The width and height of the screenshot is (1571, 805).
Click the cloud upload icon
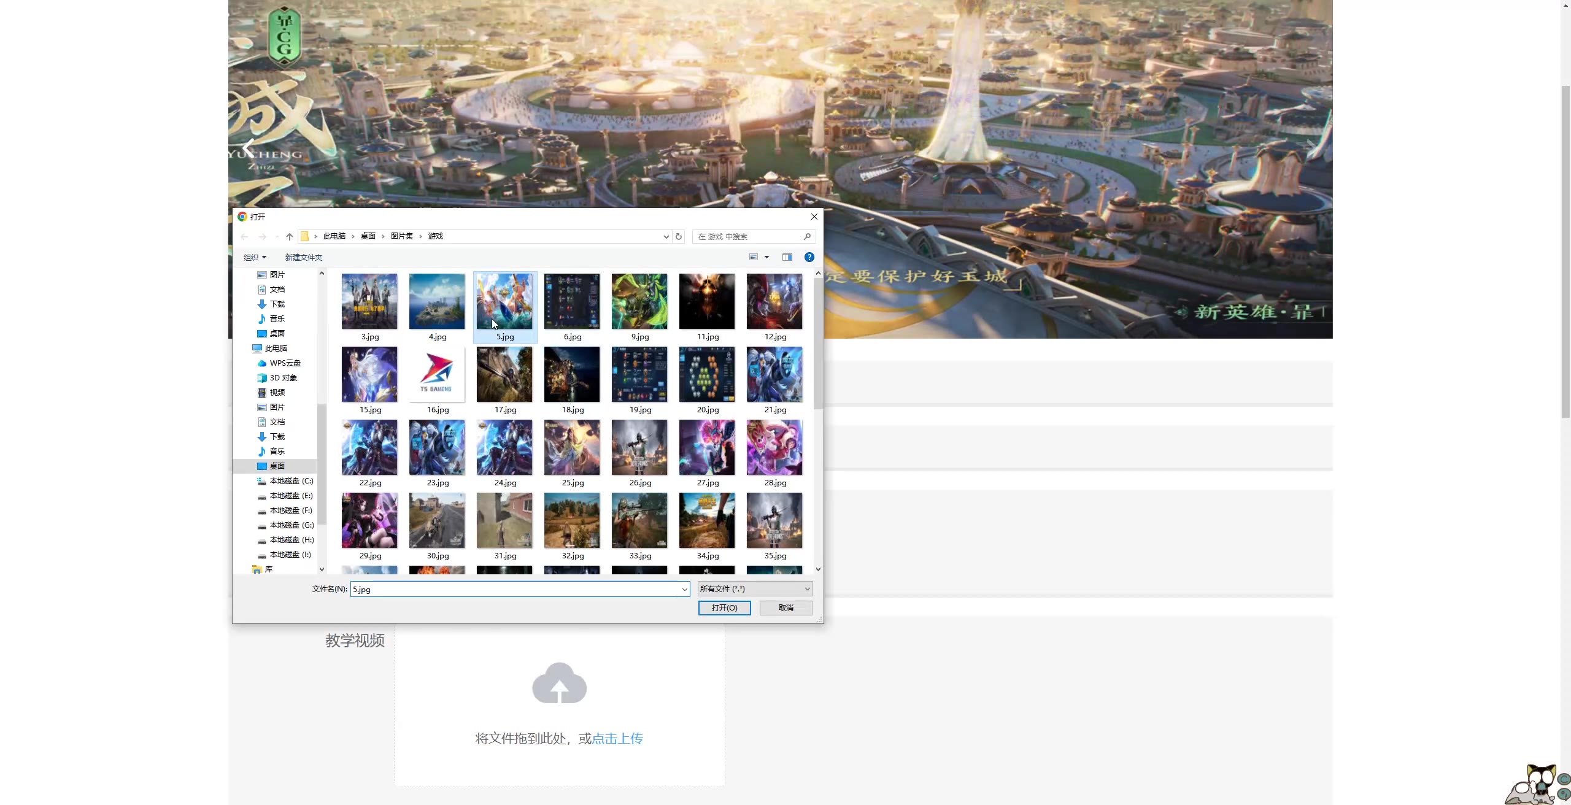click(x=559, y=684)
